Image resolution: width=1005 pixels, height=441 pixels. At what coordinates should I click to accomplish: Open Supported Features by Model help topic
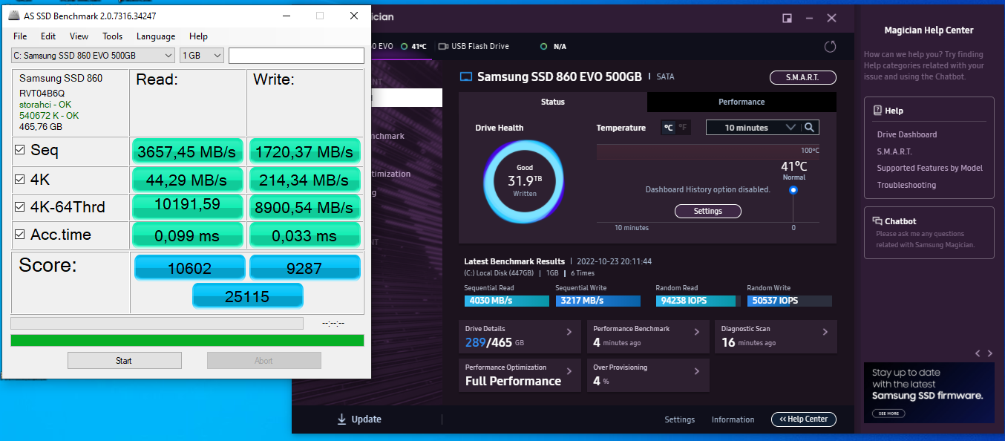(929, 168)
